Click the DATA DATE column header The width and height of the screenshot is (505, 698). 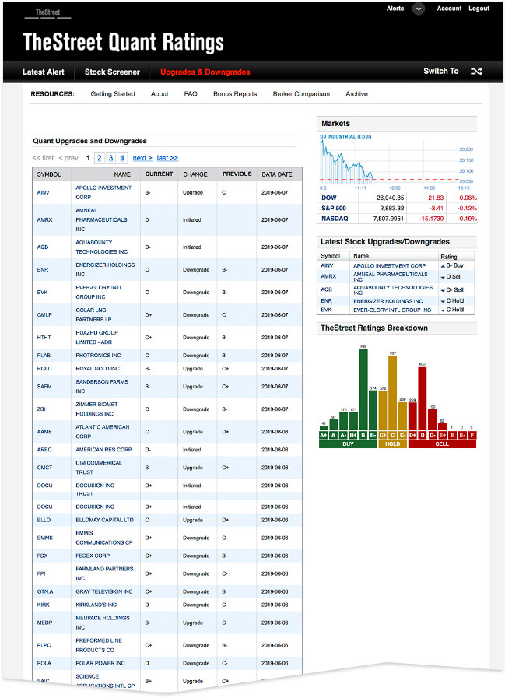277,174
